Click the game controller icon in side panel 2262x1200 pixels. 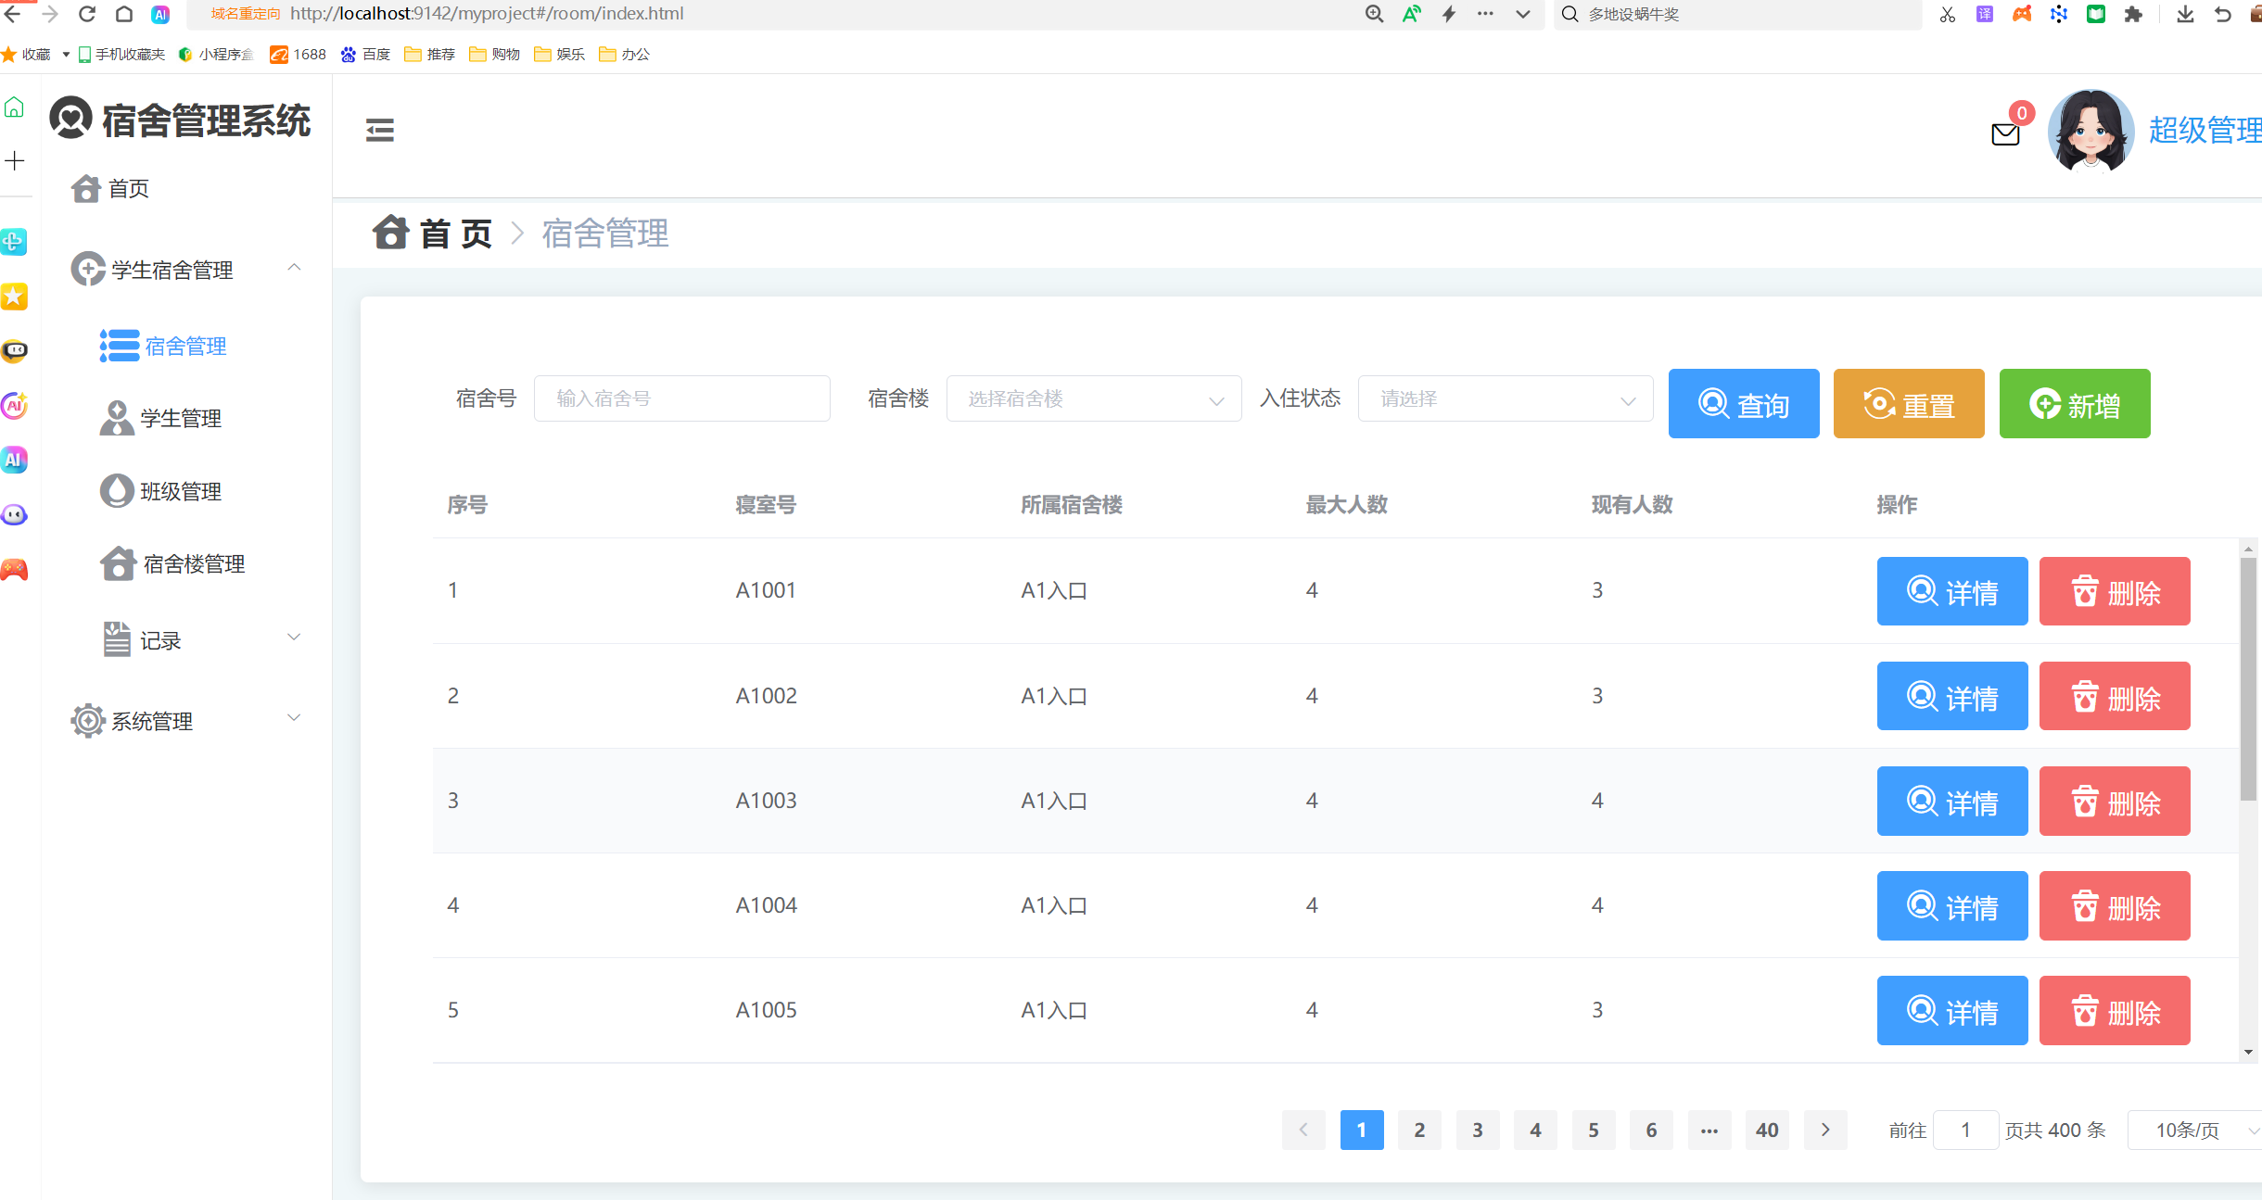point(14,569)
